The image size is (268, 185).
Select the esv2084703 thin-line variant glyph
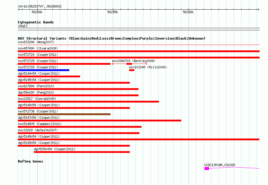[x=129, y=64]
